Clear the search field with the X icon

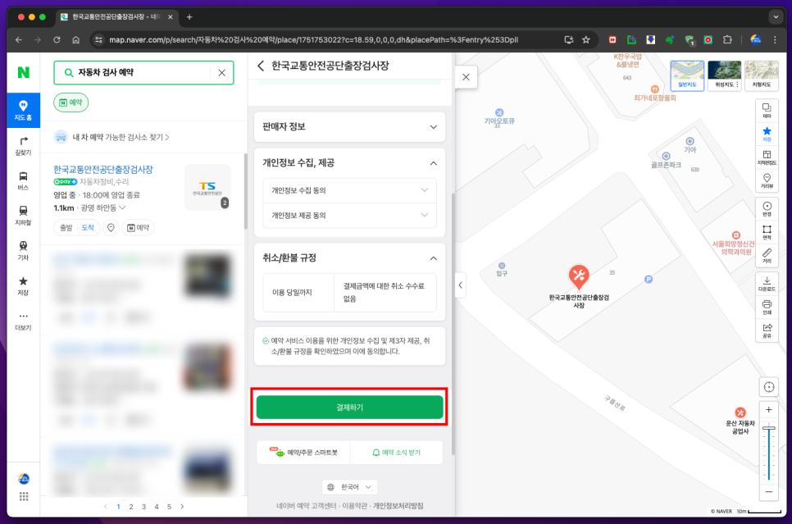(x=221, y=73)
